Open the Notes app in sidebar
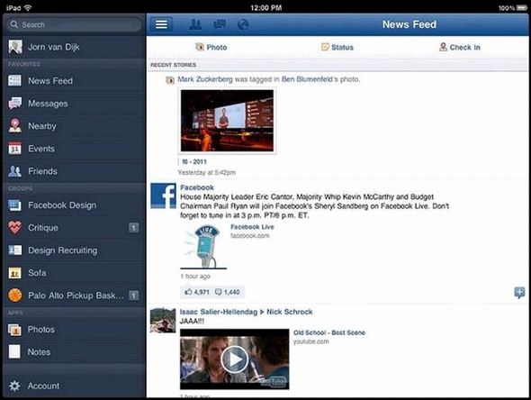The height and width of the screenshot is (400, 531). pyautogui.click(x=74, y=352)
